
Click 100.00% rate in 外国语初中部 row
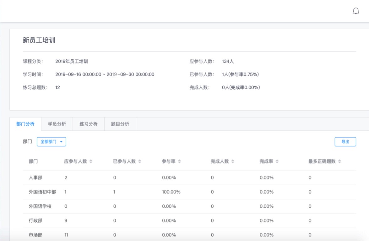171,192
